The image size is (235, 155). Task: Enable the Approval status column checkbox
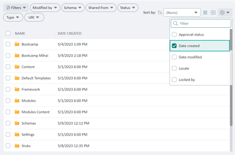[174, 35]
